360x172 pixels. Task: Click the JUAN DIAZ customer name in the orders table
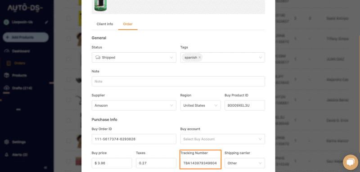[335, 59]
